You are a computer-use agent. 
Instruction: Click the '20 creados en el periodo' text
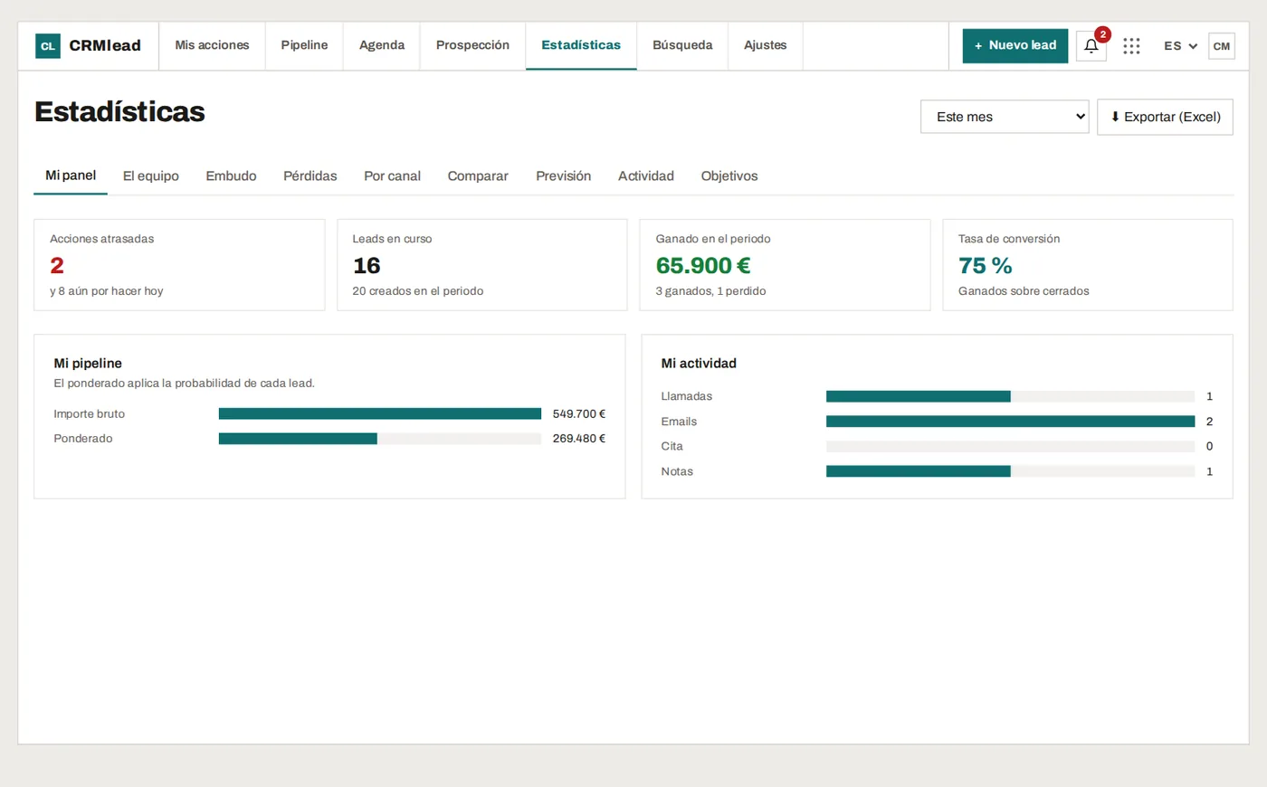pyautogui.click(x=417, y=291)
